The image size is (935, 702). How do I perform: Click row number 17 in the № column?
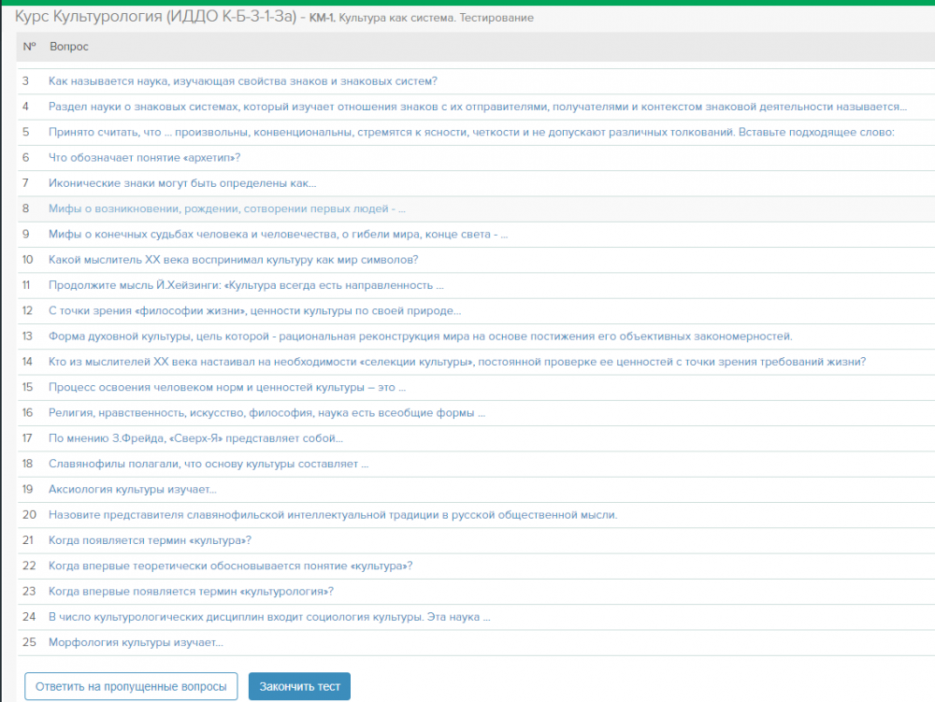pyautogui.click(x=27, y=438)
